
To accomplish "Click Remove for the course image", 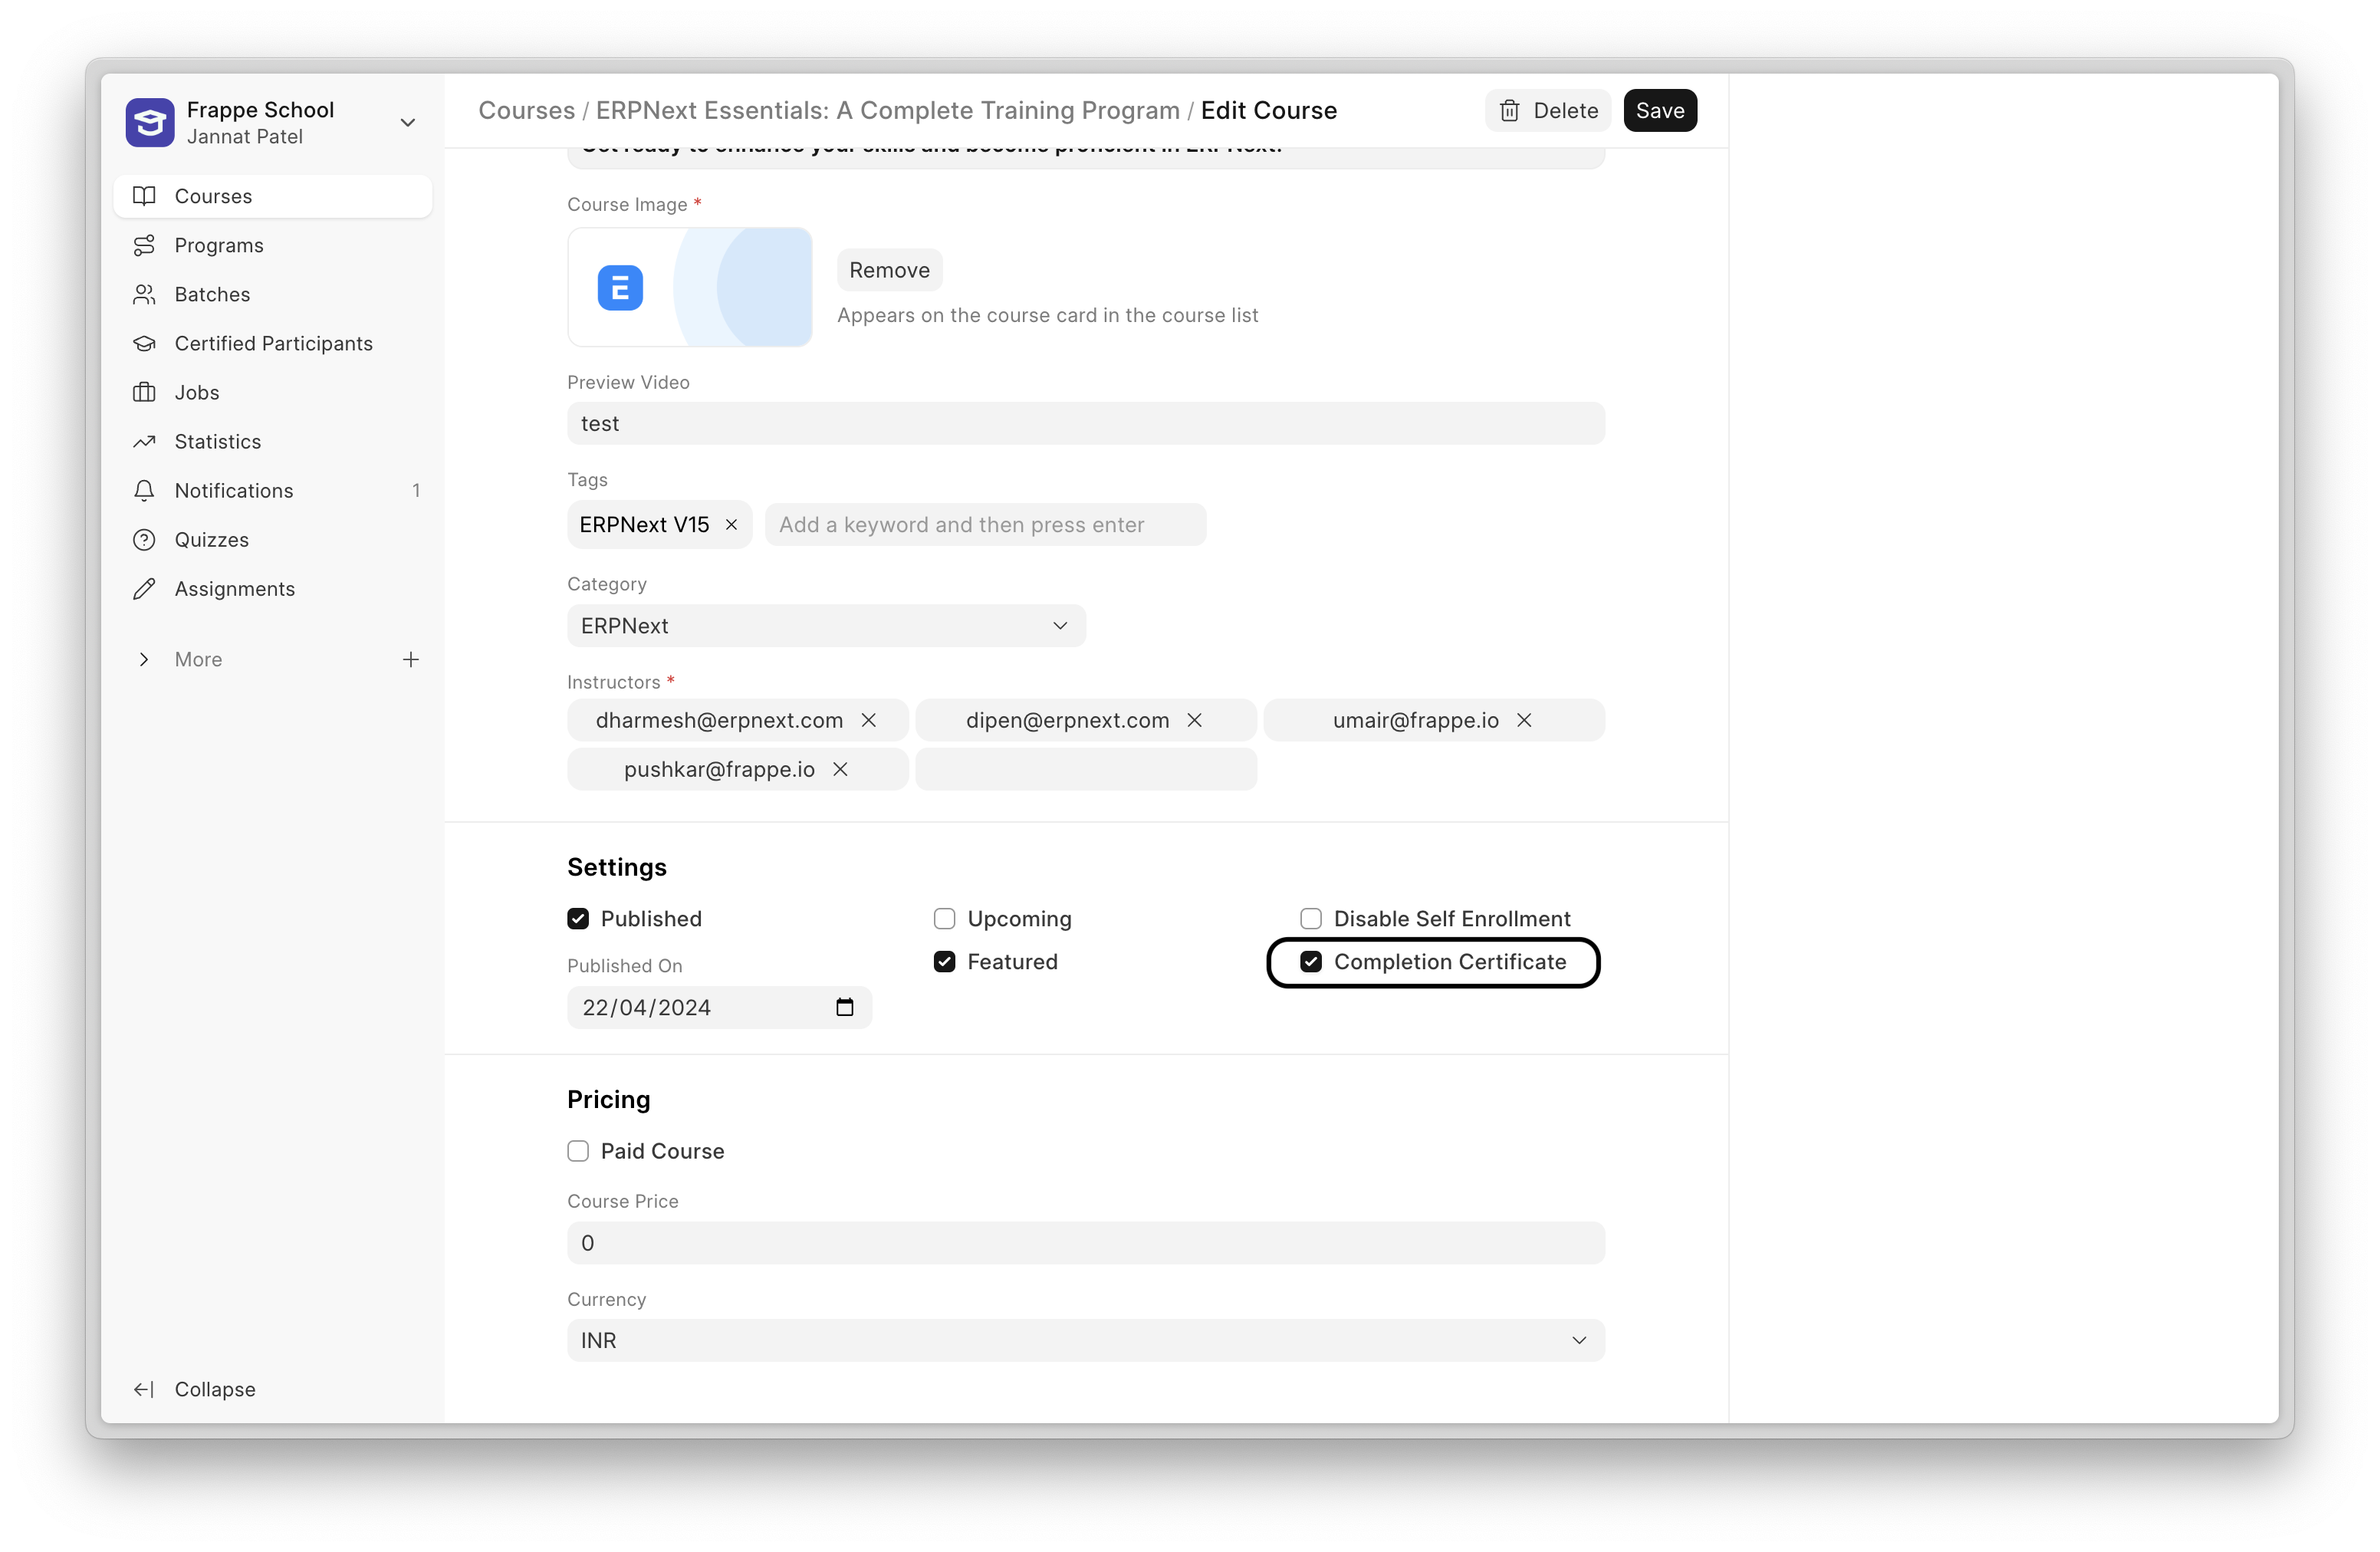I will (889, 270).
